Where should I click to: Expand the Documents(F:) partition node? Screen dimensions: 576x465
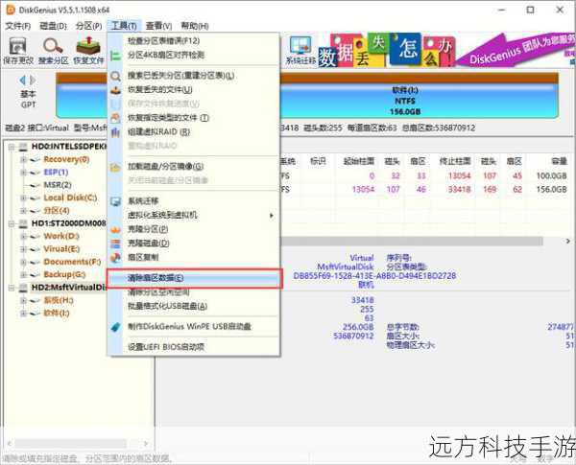click(x=23, y=262)
